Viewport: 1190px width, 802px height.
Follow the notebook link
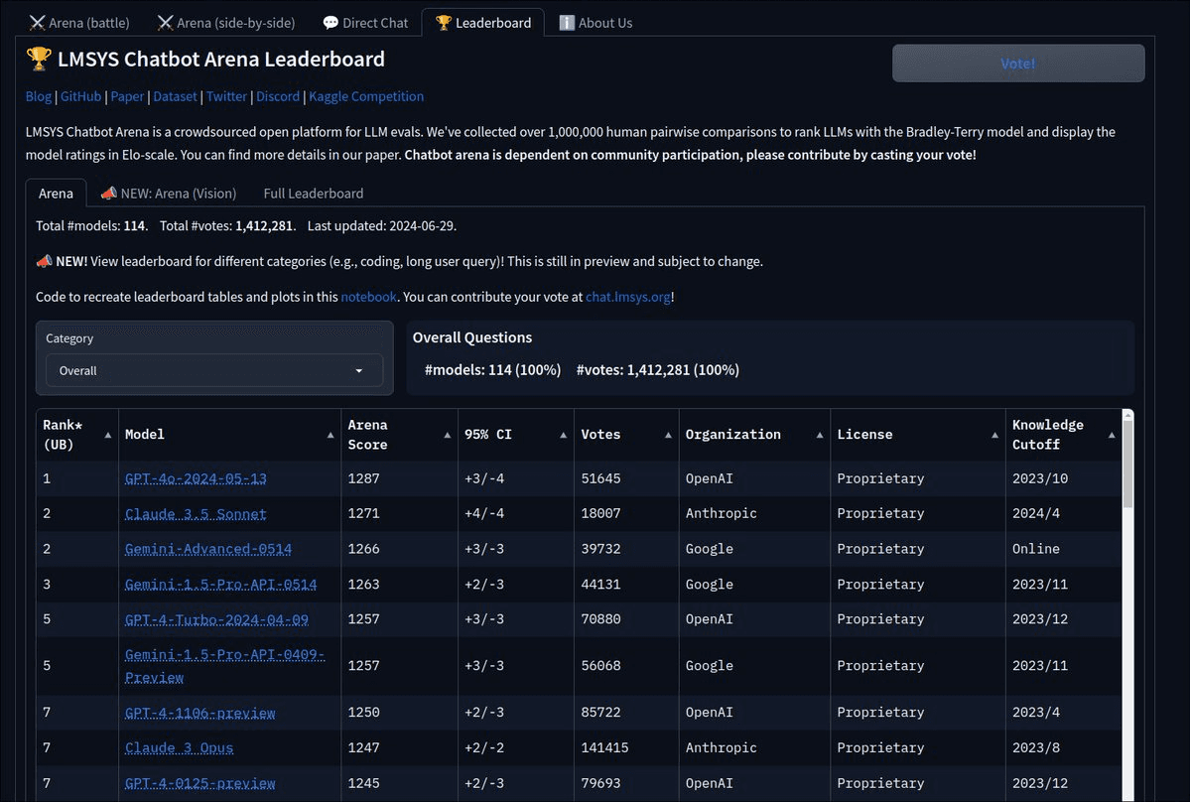[x=369, y=297]
